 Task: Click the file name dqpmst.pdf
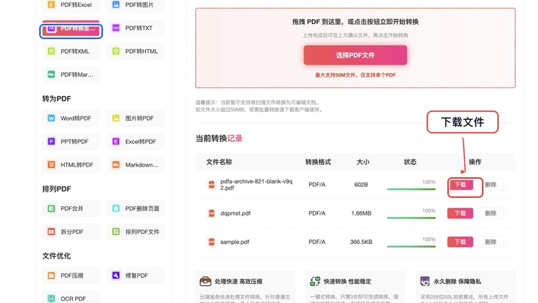(235, 213)
